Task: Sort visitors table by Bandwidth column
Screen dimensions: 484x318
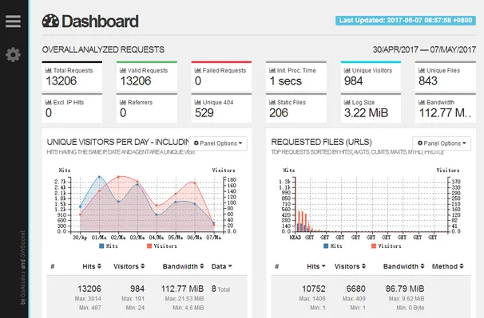Action: (183, 266)
